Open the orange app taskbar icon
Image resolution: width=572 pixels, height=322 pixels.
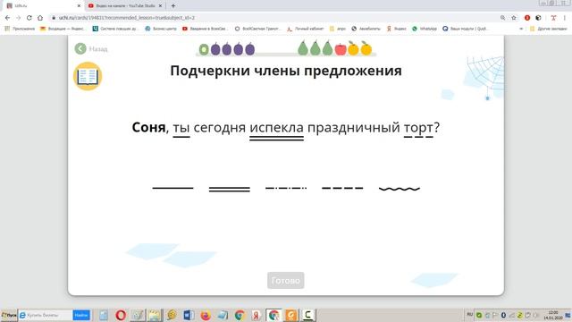point(290,315)
